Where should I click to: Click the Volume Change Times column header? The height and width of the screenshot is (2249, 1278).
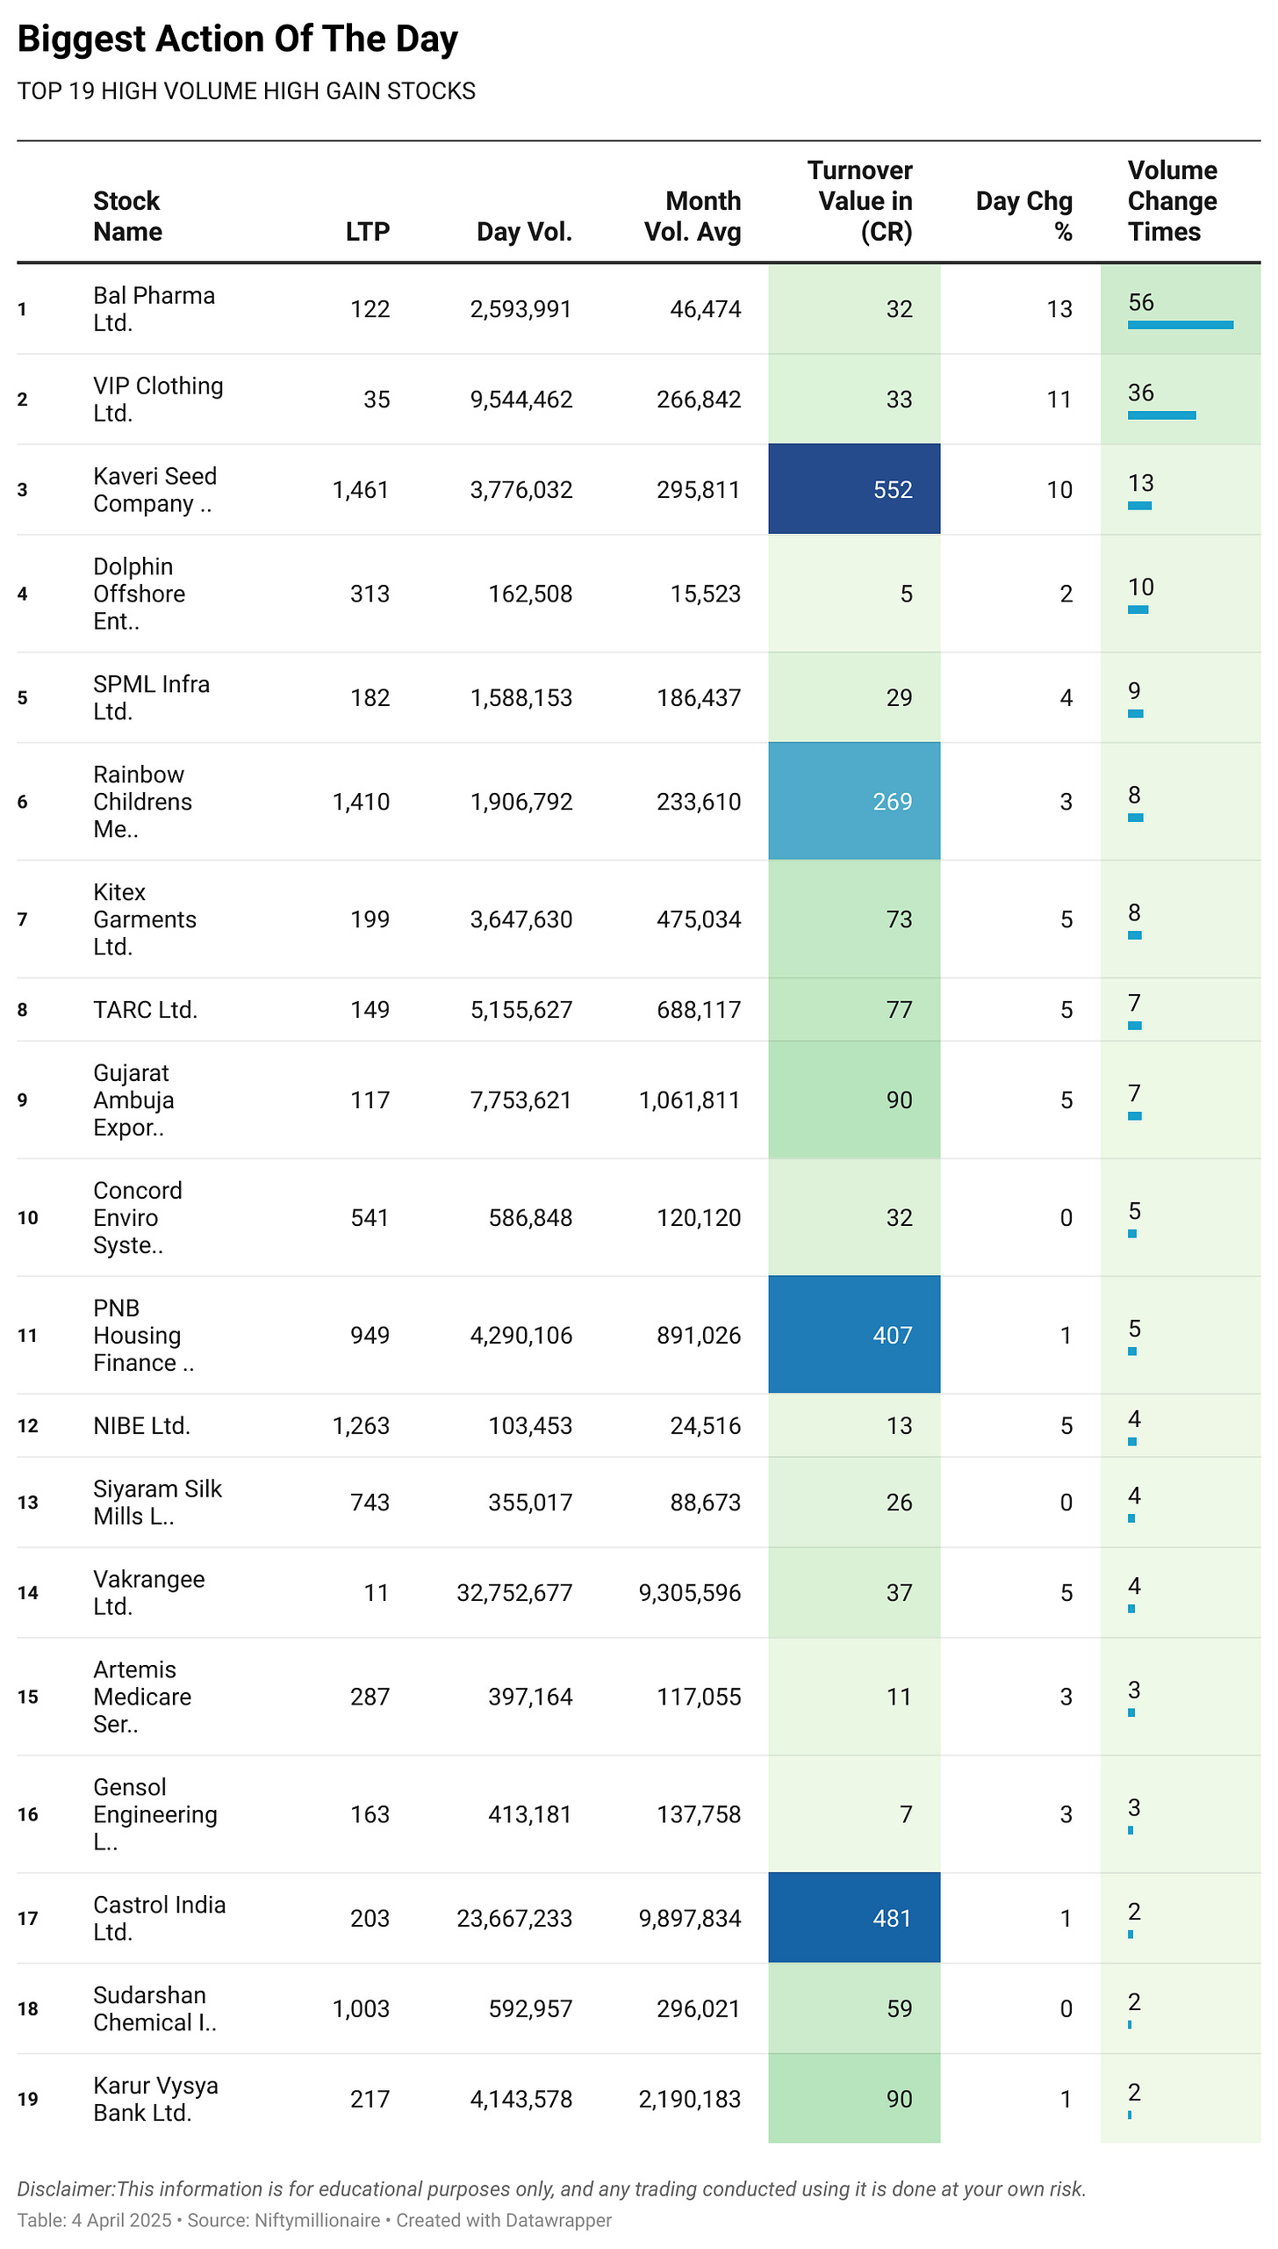[x=1172, y=201]
